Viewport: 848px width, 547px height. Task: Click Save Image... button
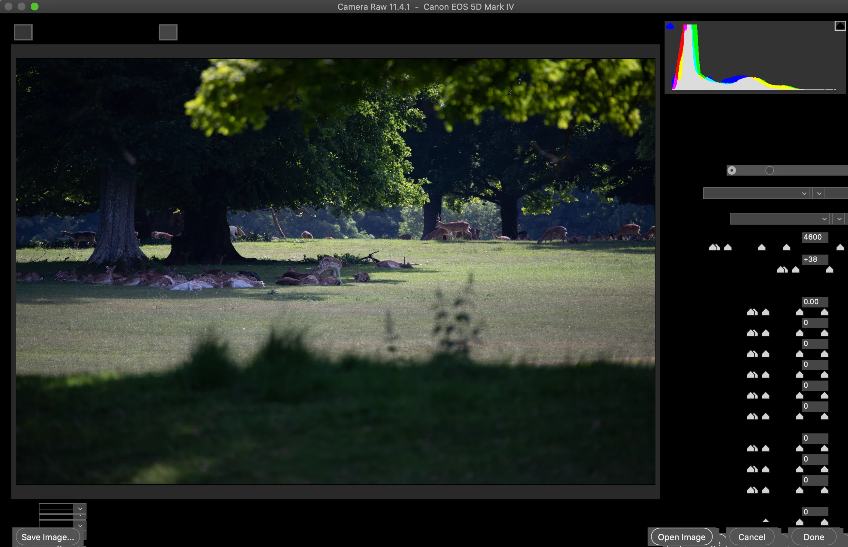(x=48, y=537)
